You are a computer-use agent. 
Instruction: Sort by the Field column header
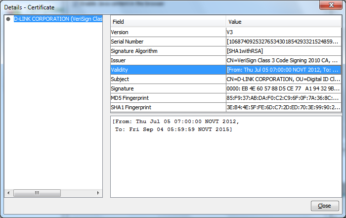tap(168, 22)
